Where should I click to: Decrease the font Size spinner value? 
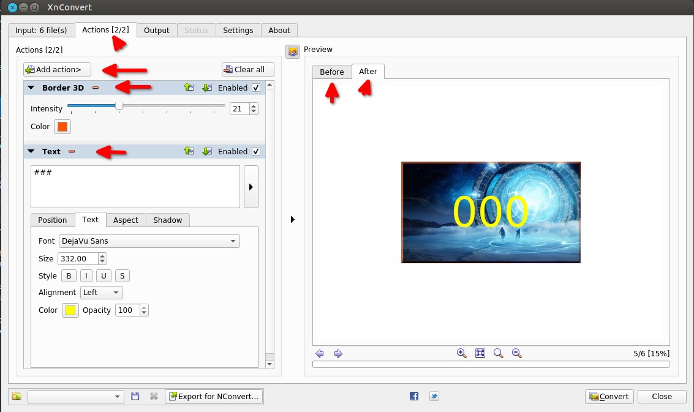[x=103, y=261]
